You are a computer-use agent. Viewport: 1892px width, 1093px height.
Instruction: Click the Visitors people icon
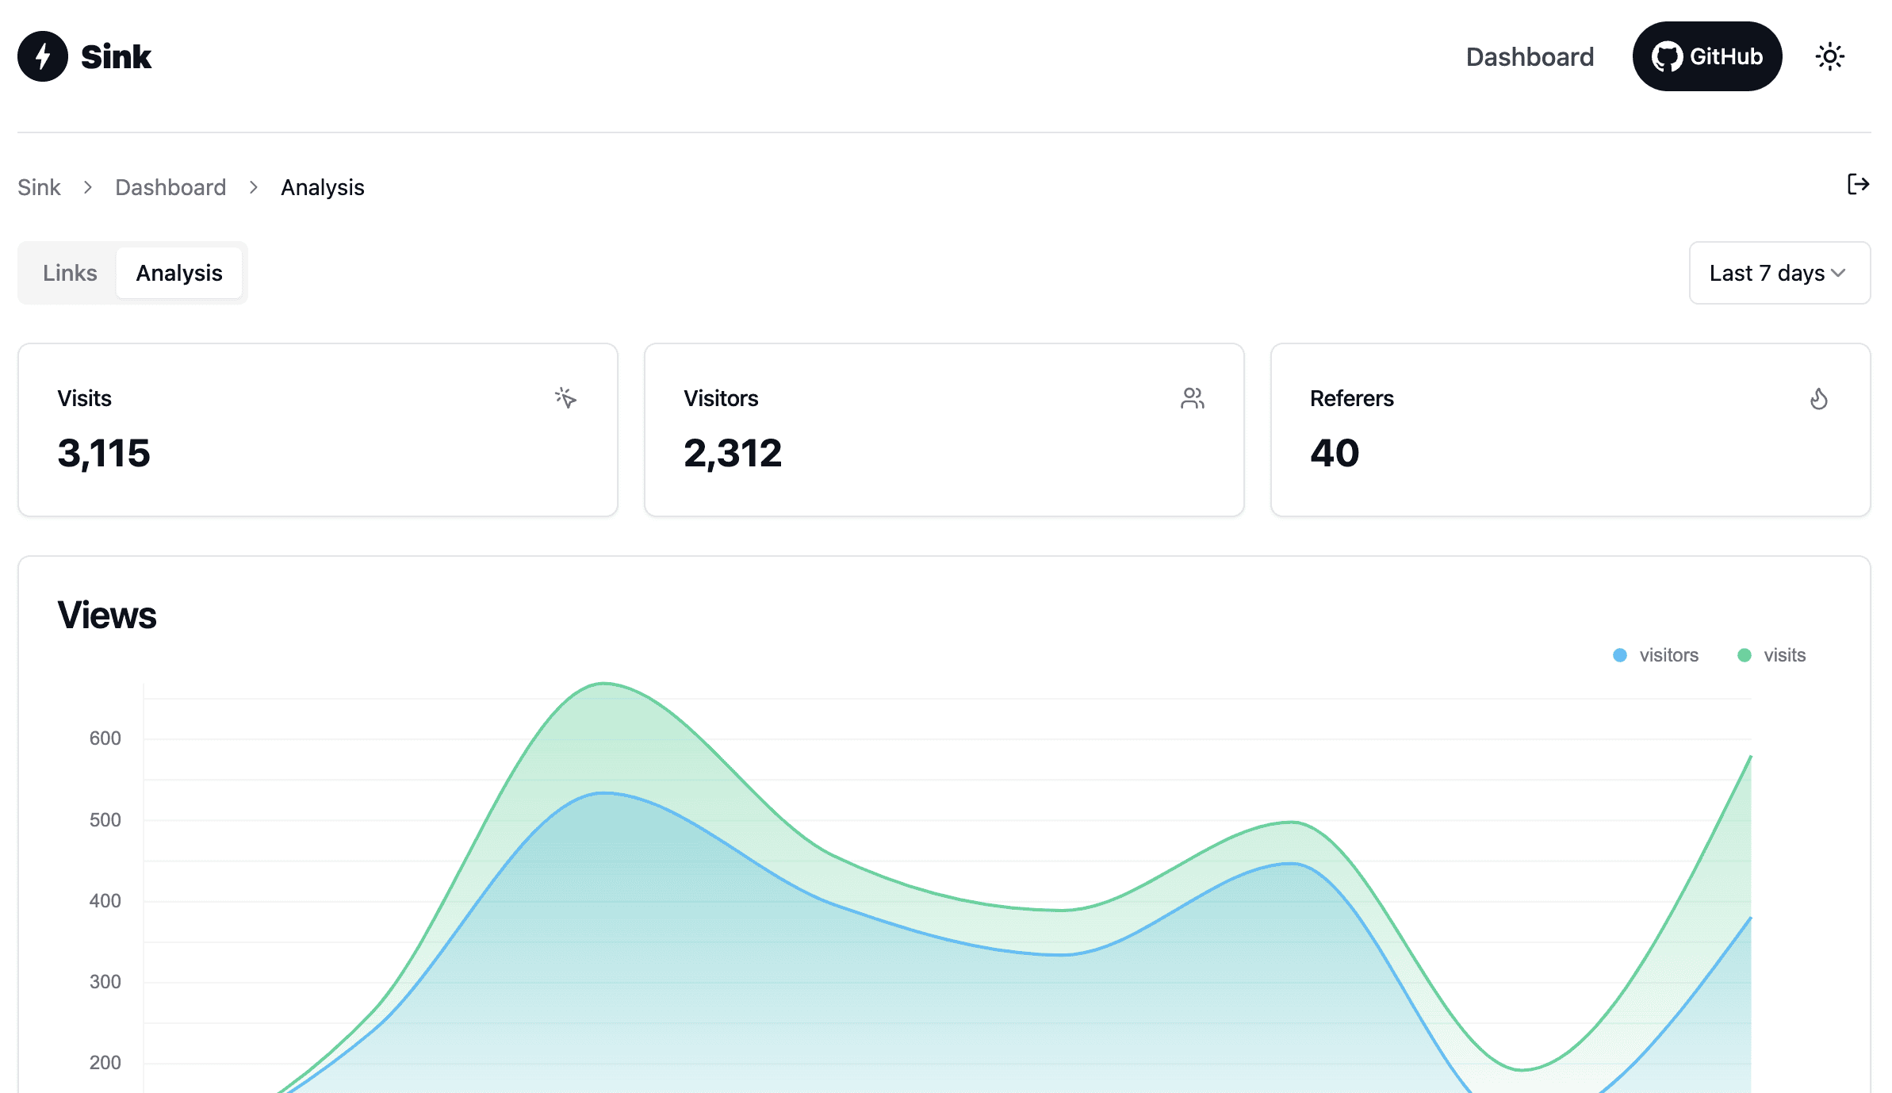tap(1192, 397)
